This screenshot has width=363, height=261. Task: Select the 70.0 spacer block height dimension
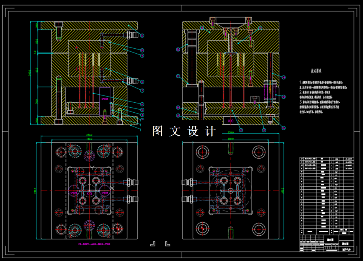(36, 101)
